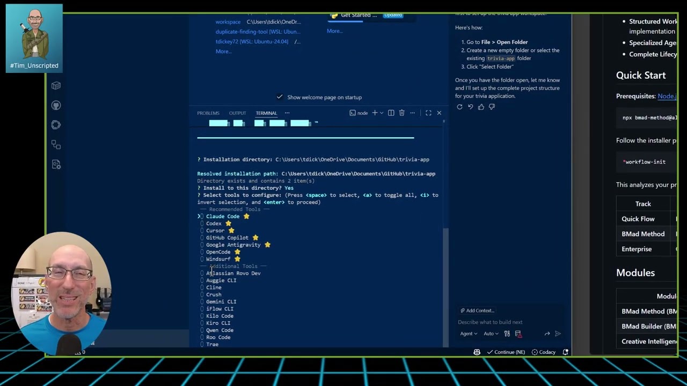
Task: Click the forward arrow icon in chat input
Action: tap(547, 333)
